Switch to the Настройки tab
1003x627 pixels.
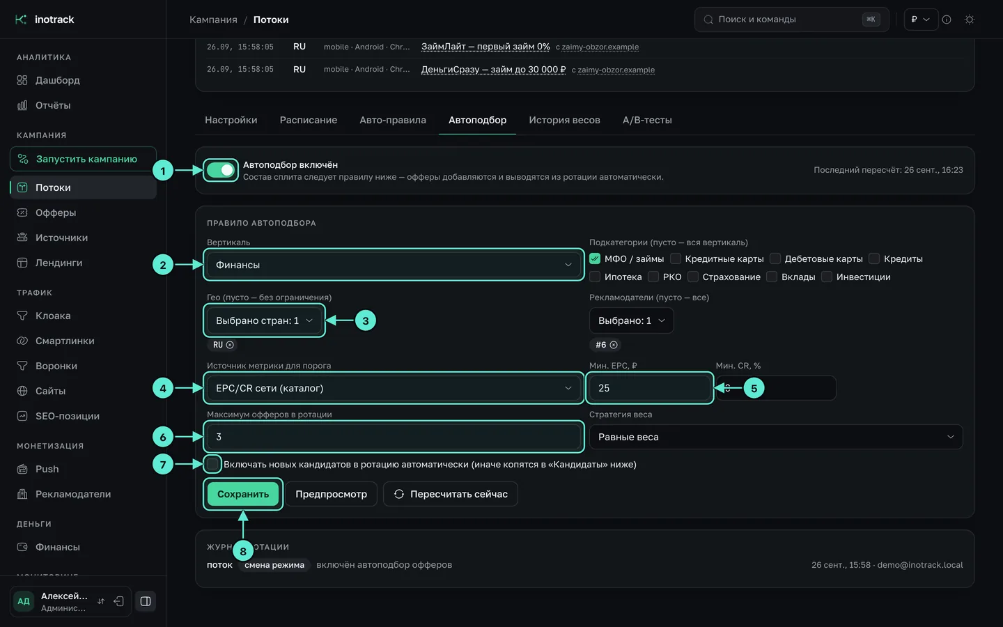click(x=231, y=120)
